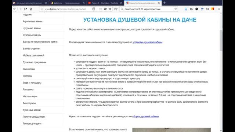Click the search magnifier icon

click(x=122, y=9)
